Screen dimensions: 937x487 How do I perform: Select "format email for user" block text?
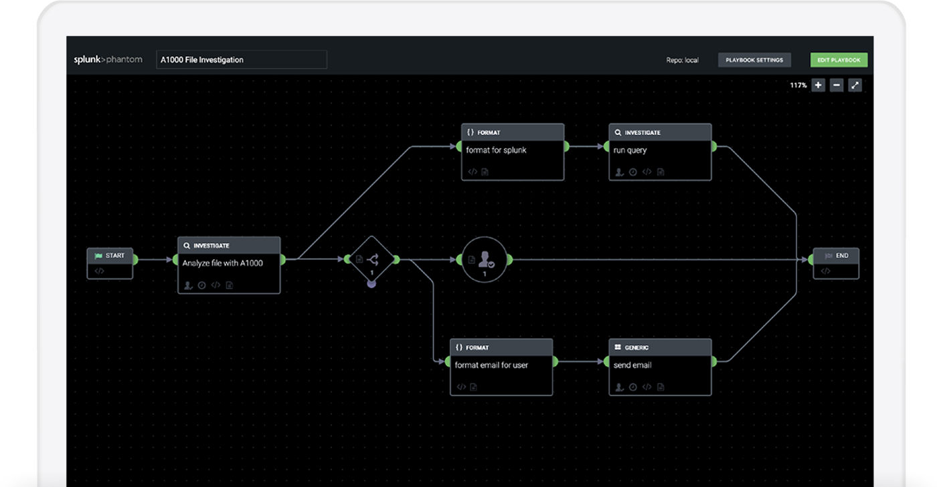[491, 365]
